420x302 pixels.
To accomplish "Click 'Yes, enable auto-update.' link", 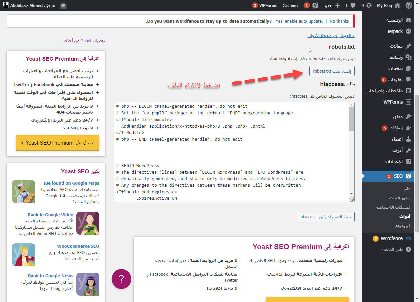I will (x=299, y=21).
